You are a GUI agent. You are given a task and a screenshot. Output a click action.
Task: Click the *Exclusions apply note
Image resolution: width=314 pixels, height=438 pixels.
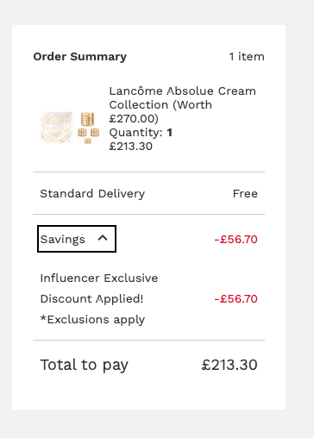[x=92, y=320]
